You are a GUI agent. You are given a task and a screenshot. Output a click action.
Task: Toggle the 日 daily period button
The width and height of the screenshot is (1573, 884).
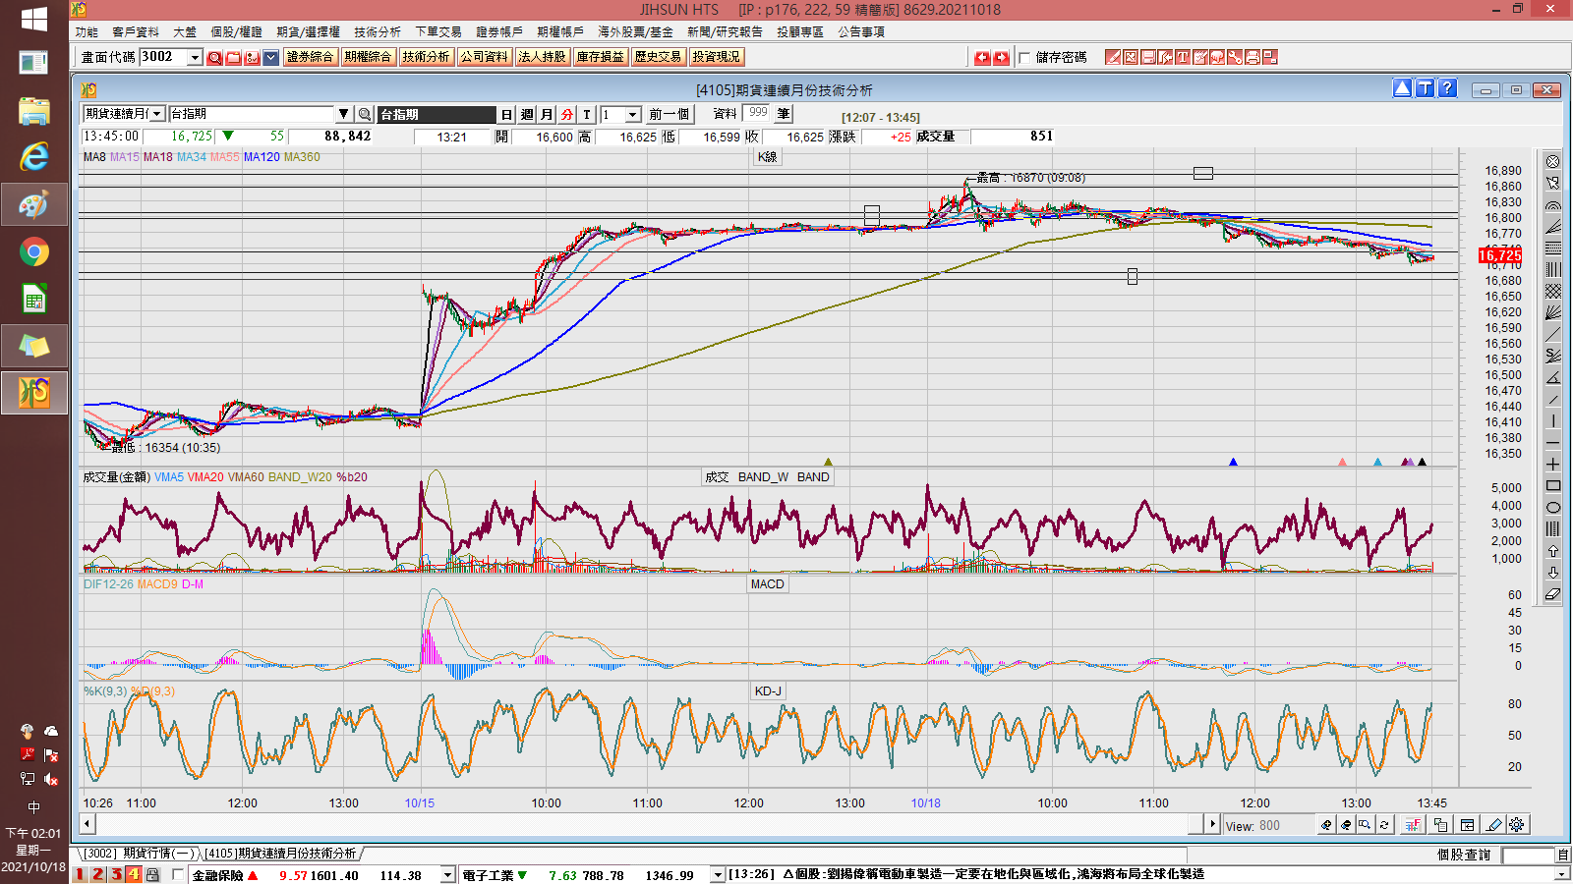point(506,114)
